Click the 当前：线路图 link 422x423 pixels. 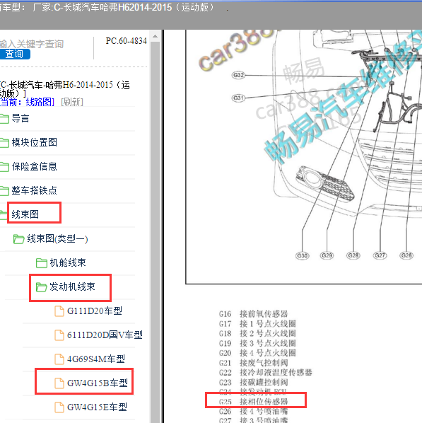[28, 102]
